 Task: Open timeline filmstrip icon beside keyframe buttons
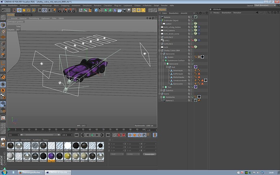155,135
